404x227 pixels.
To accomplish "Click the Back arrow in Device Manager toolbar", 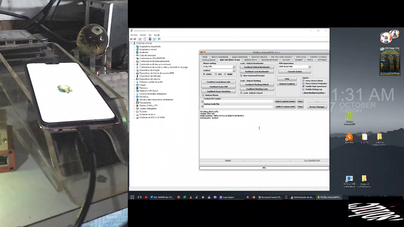I will pyautogui.click(x=131, y=39).
